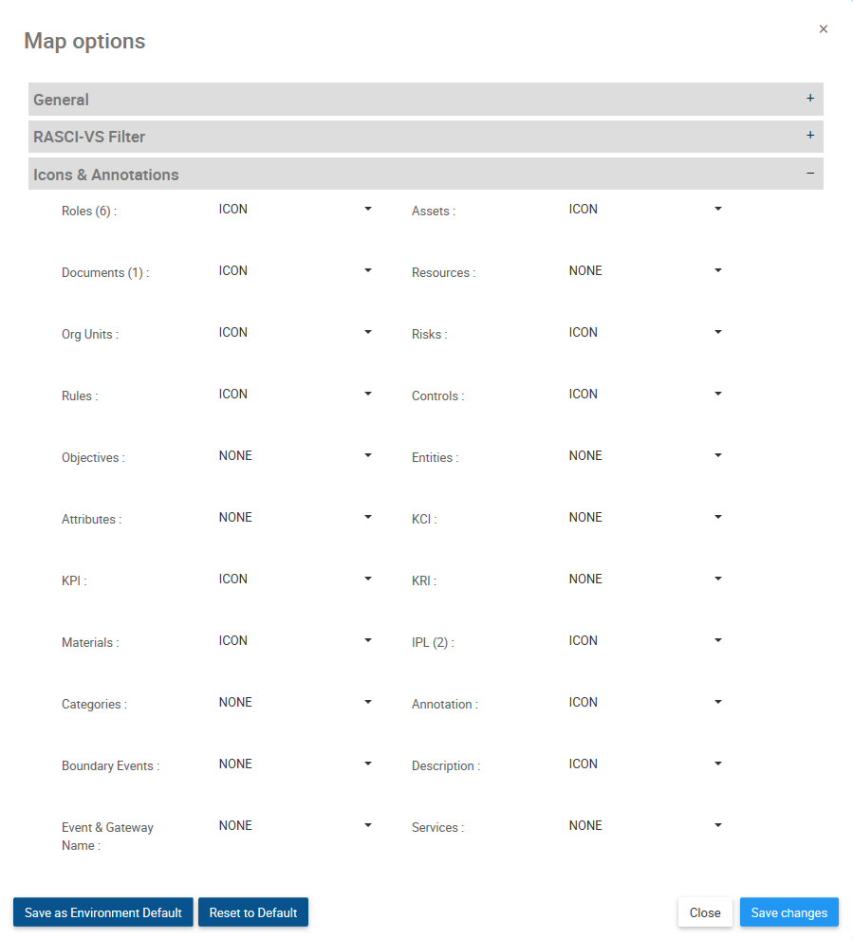Click Save as Environment Default button
Screen dimensions: 853x939
click(103, 912)
